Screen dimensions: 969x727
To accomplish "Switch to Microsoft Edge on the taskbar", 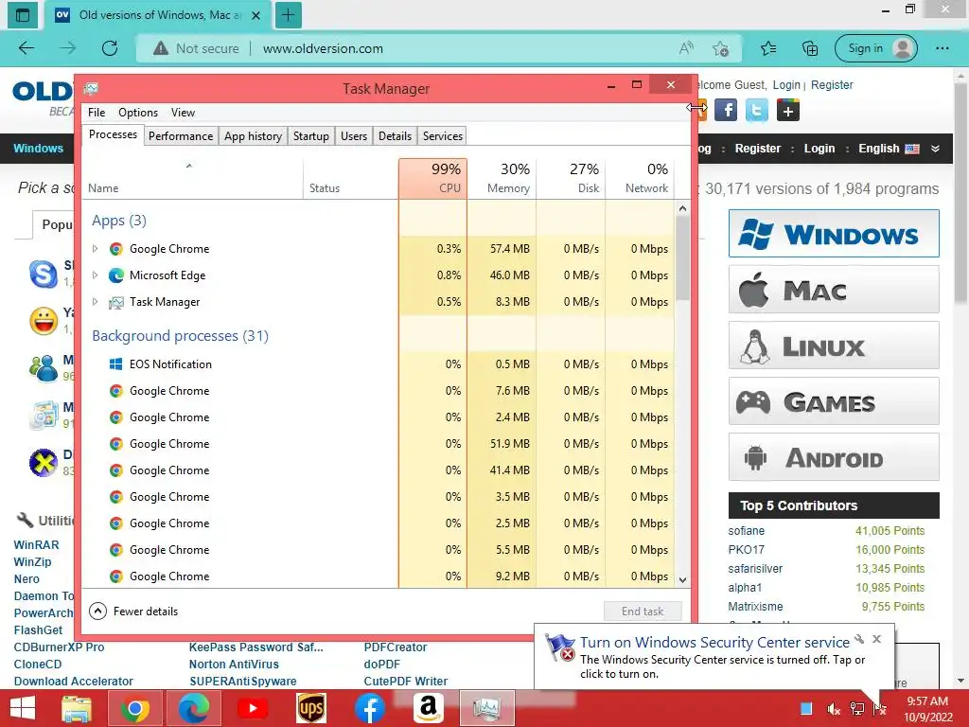I will (193, 708).
